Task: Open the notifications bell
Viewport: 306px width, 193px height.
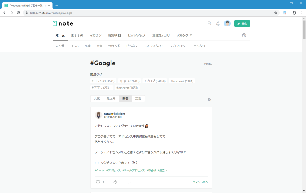Action: (x=218, y=23)
